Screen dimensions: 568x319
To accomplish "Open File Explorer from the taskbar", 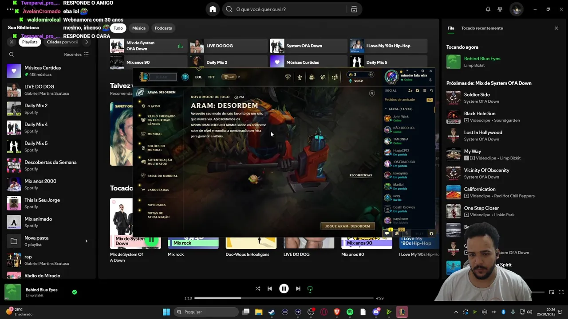I will (x=259, y=312).
